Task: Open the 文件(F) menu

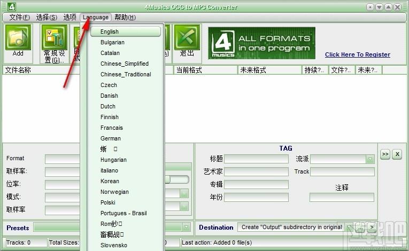Action: pos(20,17)
